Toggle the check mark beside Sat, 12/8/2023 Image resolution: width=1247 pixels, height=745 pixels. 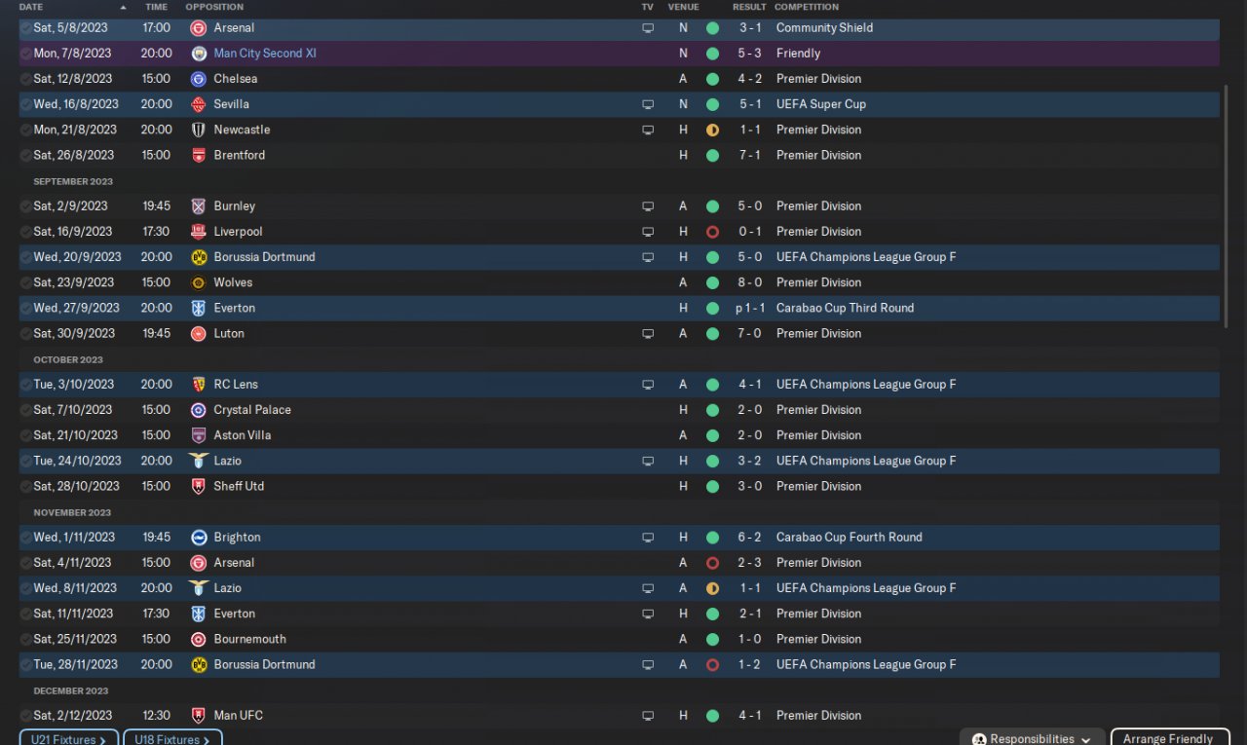25,79
